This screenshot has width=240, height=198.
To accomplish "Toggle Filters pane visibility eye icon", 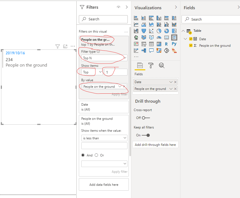I will coord(119,7).
